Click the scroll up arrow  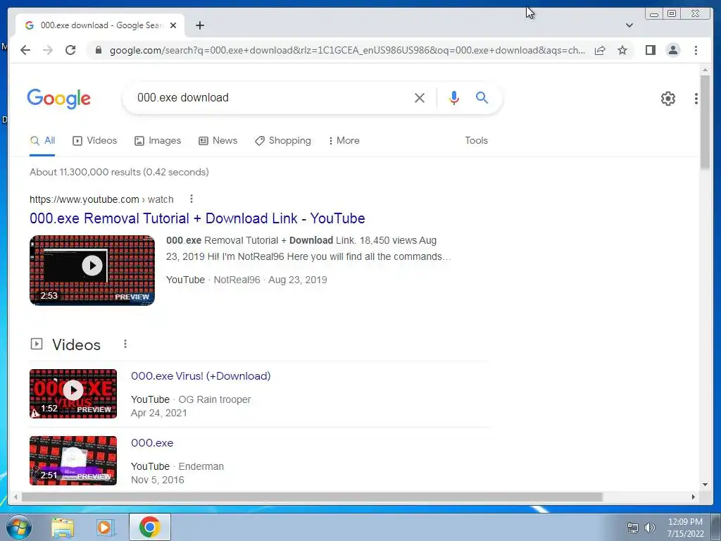(x=705, y=70)
